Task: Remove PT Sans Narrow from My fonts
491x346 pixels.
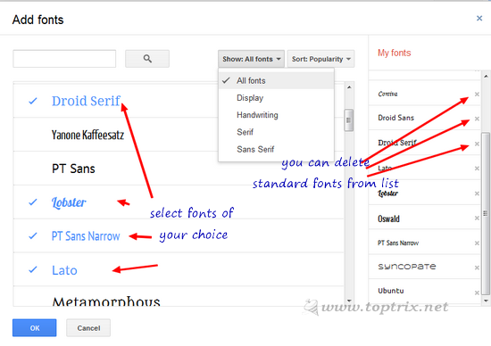Action: (477, 243)
